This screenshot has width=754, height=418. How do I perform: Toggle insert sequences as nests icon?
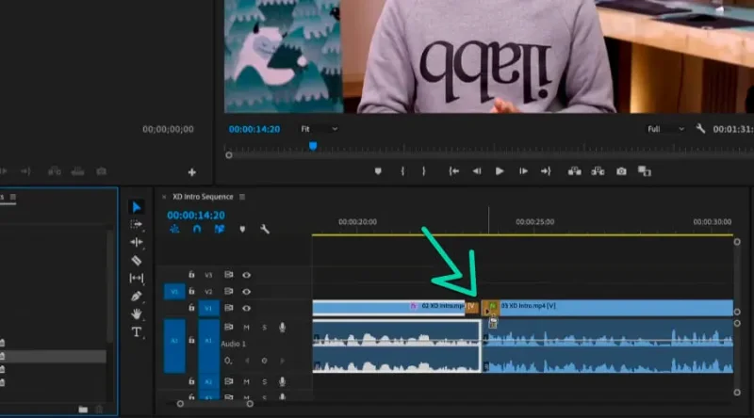174,229
